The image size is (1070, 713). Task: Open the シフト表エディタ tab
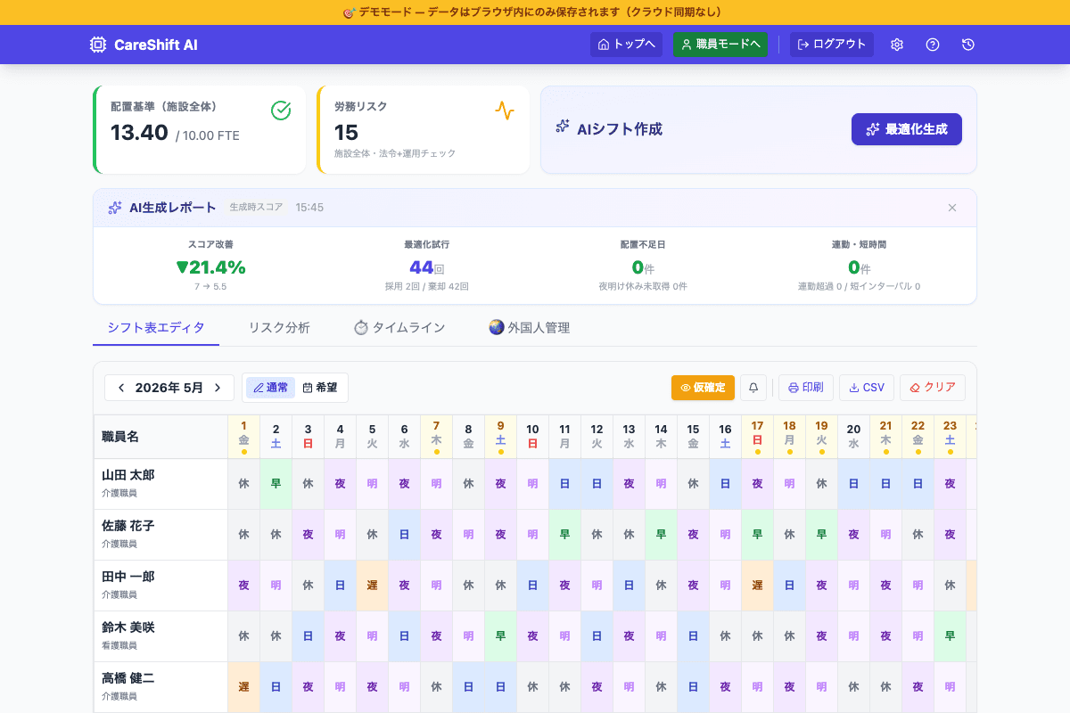click(x=156, y=328)
